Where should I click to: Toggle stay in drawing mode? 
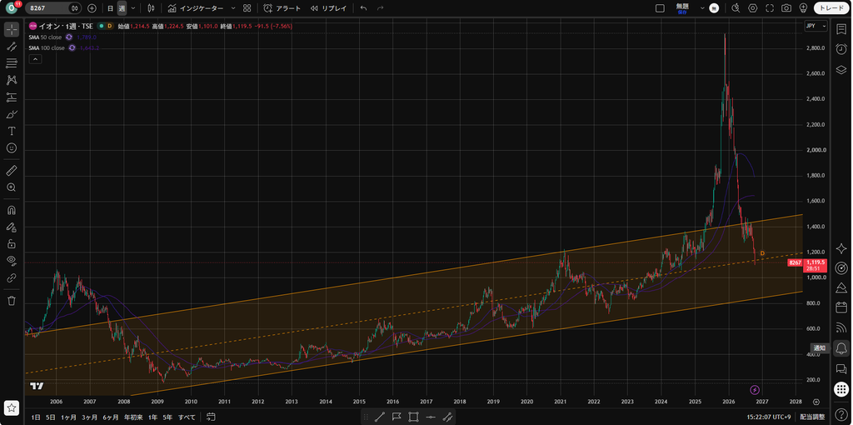point(12,227)
